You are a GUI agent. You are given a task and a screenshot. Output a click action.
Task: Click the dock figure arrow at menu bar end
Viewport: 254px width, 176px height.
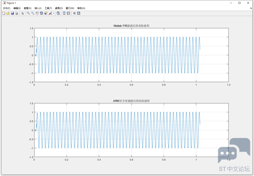coord(251,8)
